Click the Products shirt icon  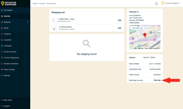2,34
